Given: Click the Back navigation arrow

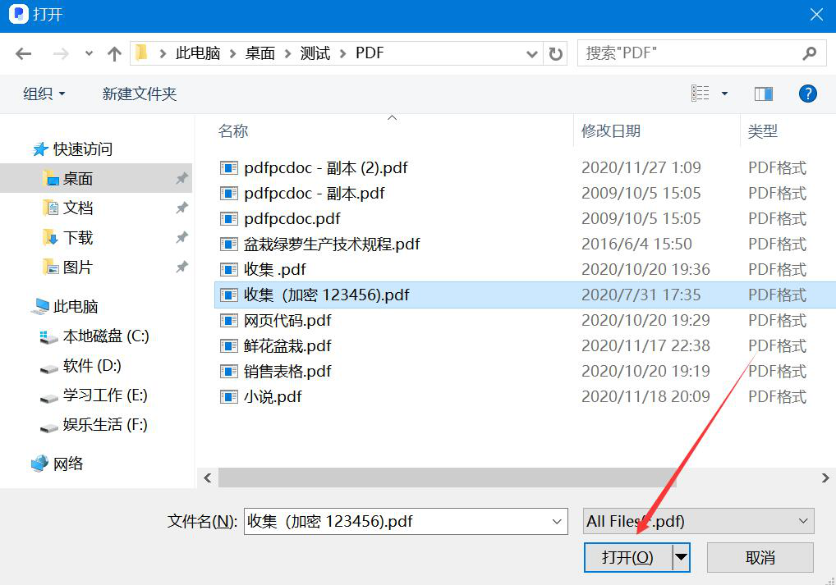Looking at the screenshot, I should click(x=24, y=53).
